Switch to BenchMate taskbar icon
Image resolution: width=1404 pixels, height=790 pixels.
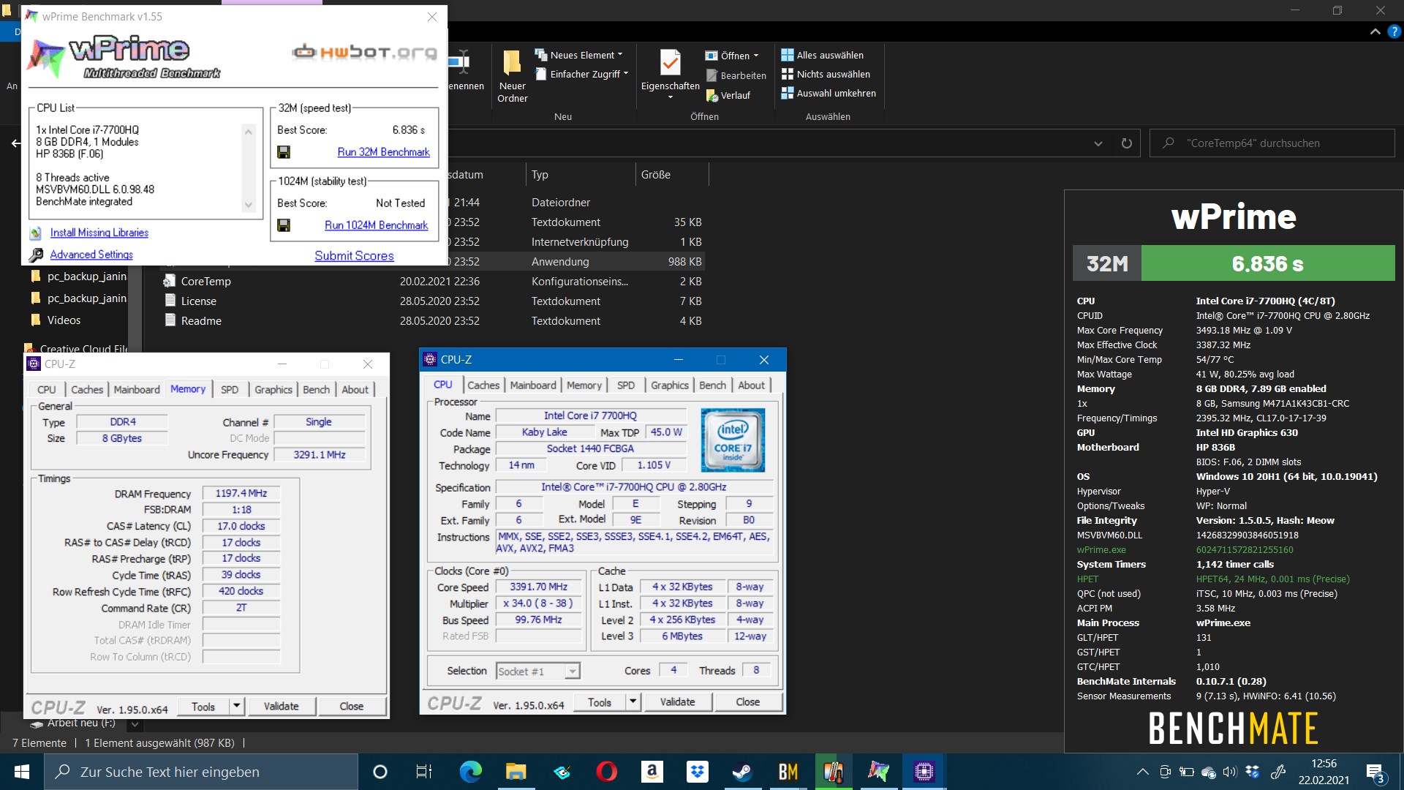pyautogui.click(x=788, y=772)
